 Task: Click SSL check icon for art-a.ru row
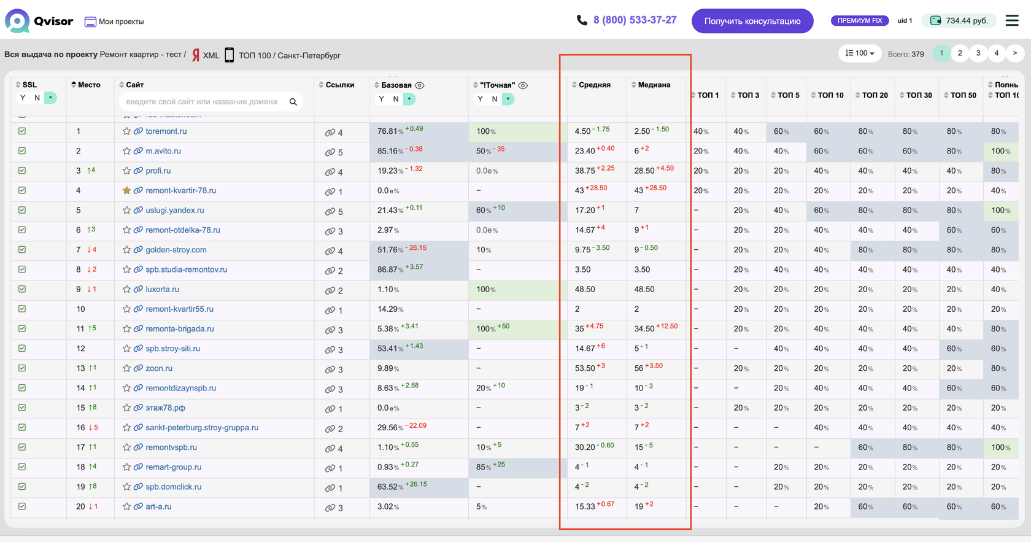pyautogui.click(x=22, y=506)
